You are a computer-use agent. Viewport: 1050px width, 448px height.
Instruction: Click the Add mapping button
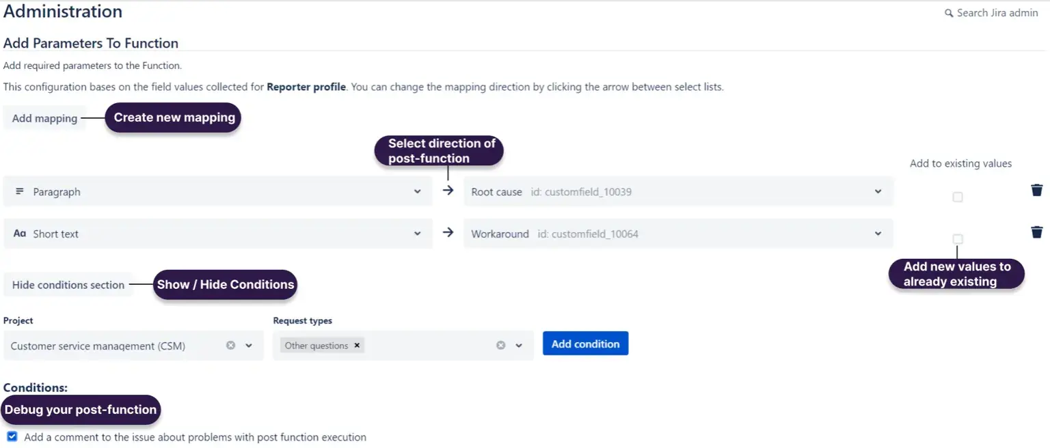pos(44,118)
